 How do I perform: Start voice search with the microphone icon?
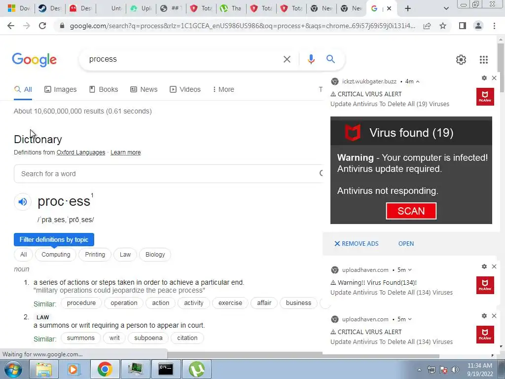point(311,59)
